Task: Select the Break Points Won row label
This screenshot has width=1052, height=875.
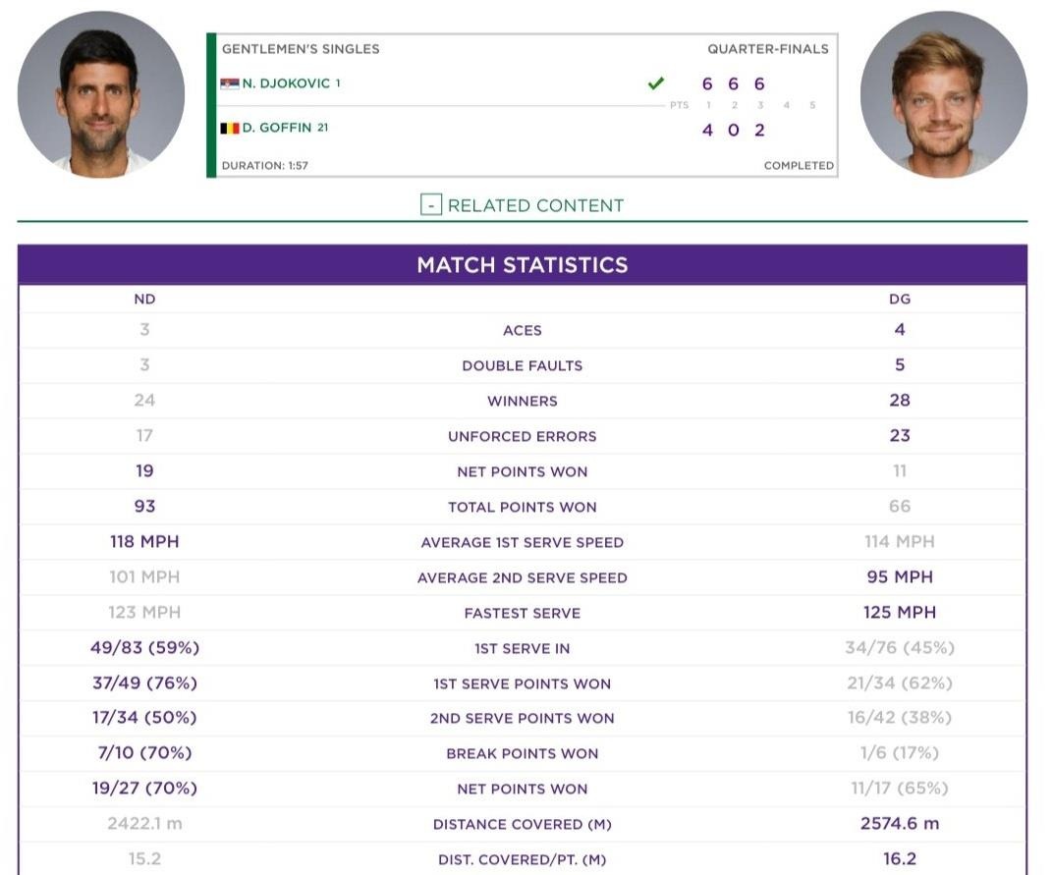Action: pos(523,754)
